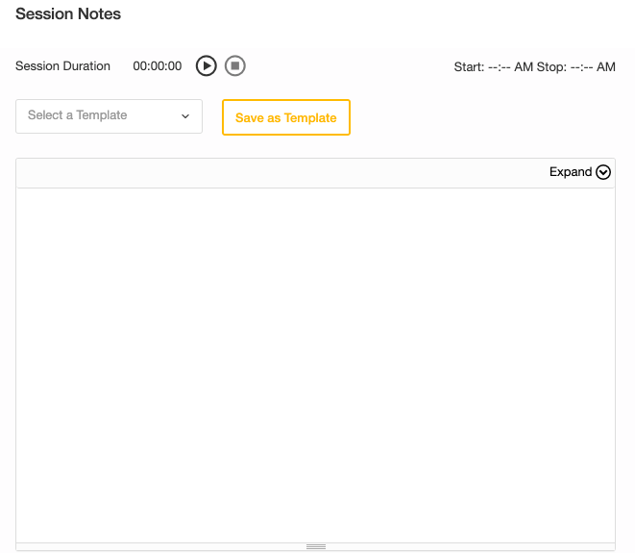635x553 pixels.
Task: Stop the session duration timer
Action: [x=235, y=65]
